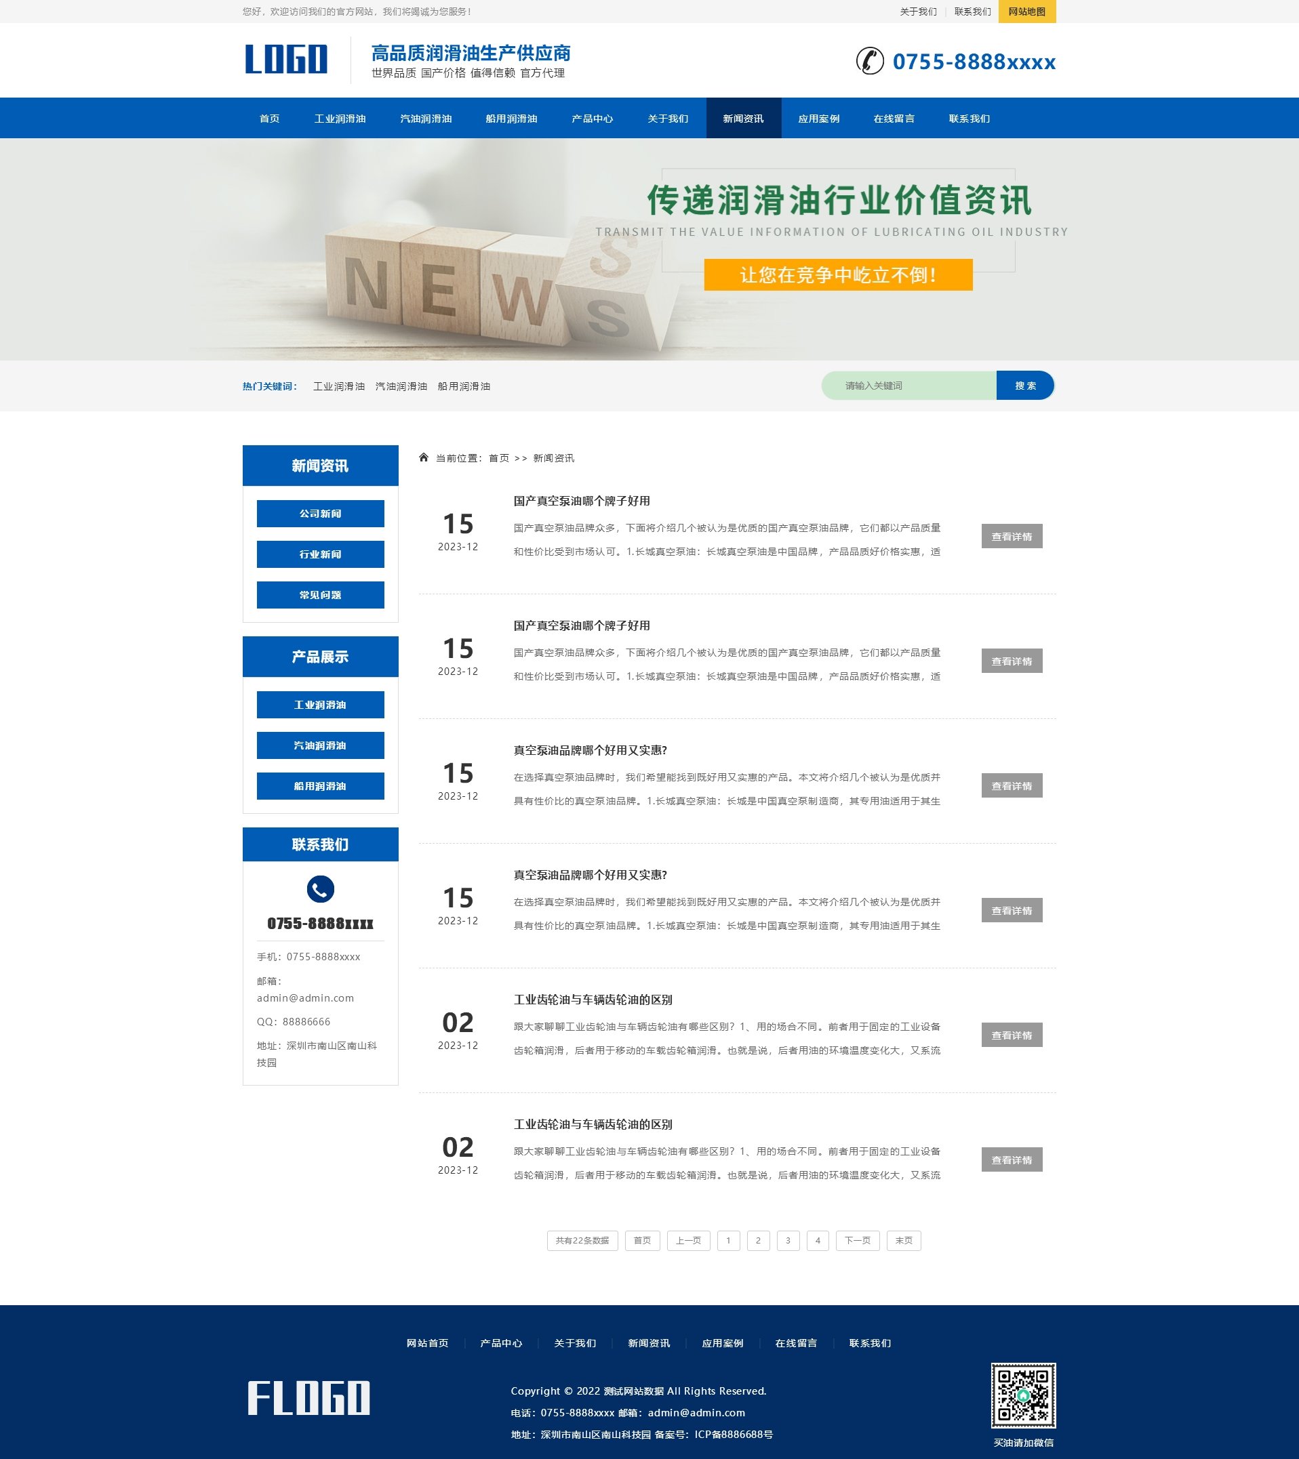Click 工业润滑油 under 产品展示
This screenshot has height=1459, width=1299.
pos(319,705)
